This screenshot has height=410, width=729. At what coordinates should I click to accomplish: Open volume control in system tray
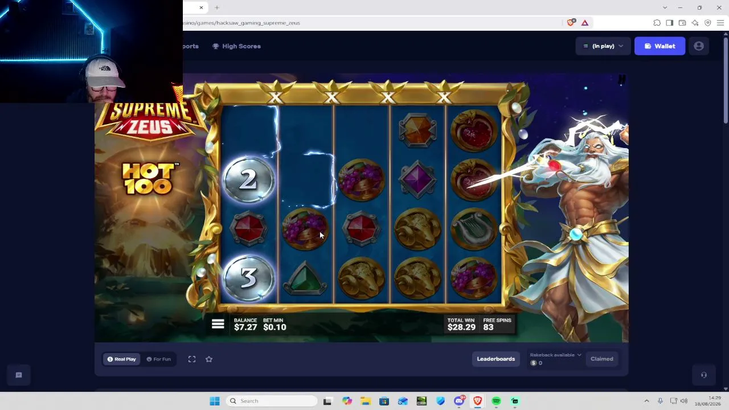pos(684,401)
